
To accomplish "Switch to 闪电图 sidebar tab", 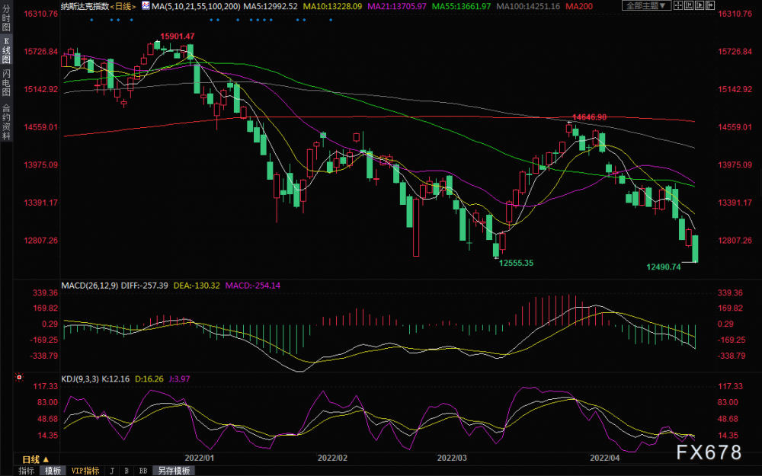I will [6, 83].
